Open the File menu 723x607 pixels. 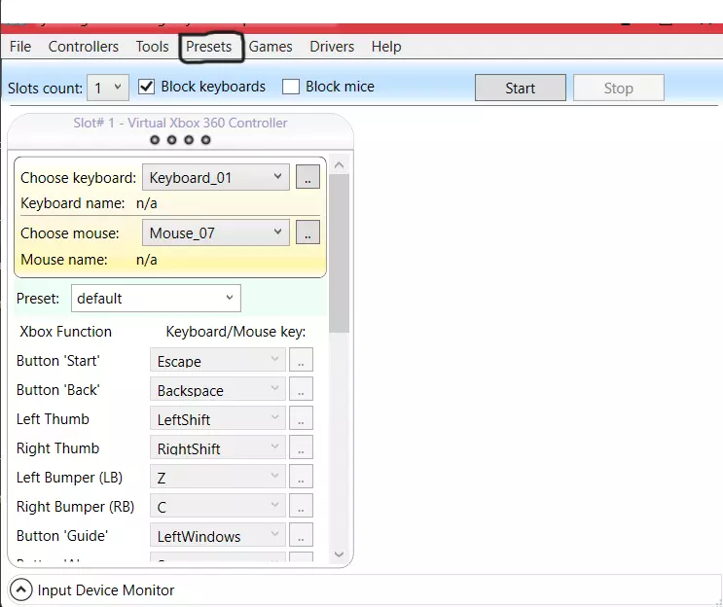point(20,47)
